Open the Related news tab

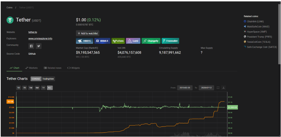pyautogui.click(x=53, y=68)
